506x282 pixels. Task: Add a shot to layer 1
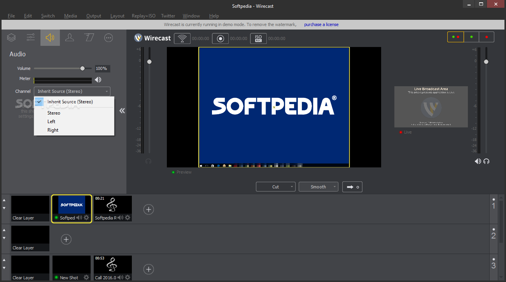click(149, 209)
